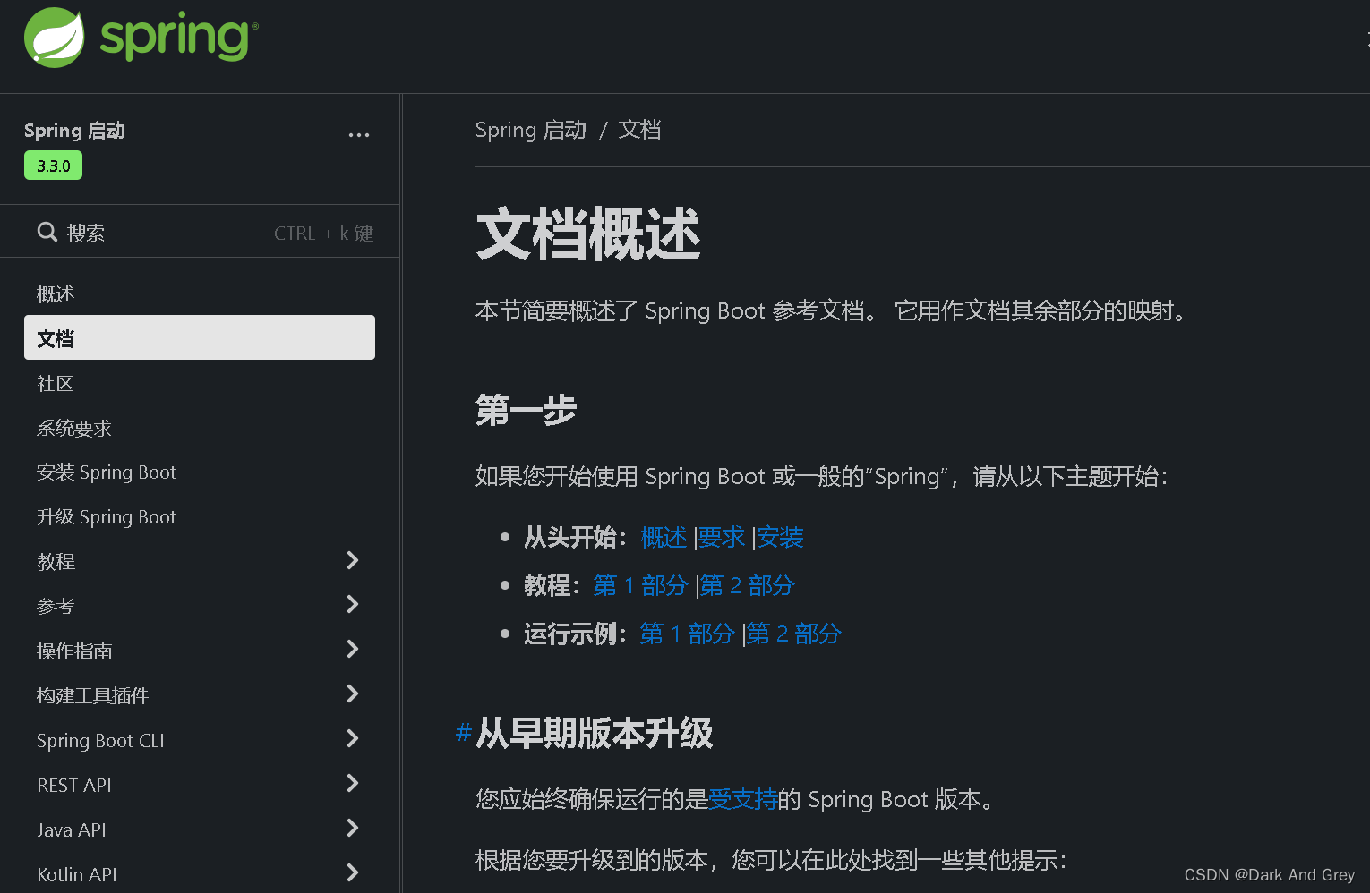Click the 从早期版本升级 heading
Screen dimensions: 1370x893
(x=595, y=733)
